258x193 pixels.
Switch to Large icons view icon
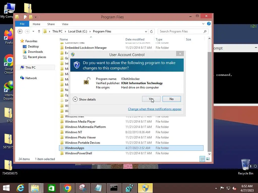pos(208,159)
